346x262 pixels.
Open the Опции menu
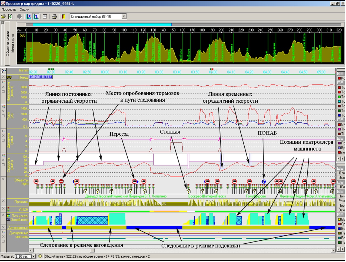point(24,9)
